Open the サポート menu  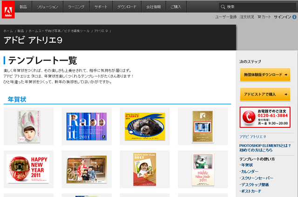[x=101, y=6]
